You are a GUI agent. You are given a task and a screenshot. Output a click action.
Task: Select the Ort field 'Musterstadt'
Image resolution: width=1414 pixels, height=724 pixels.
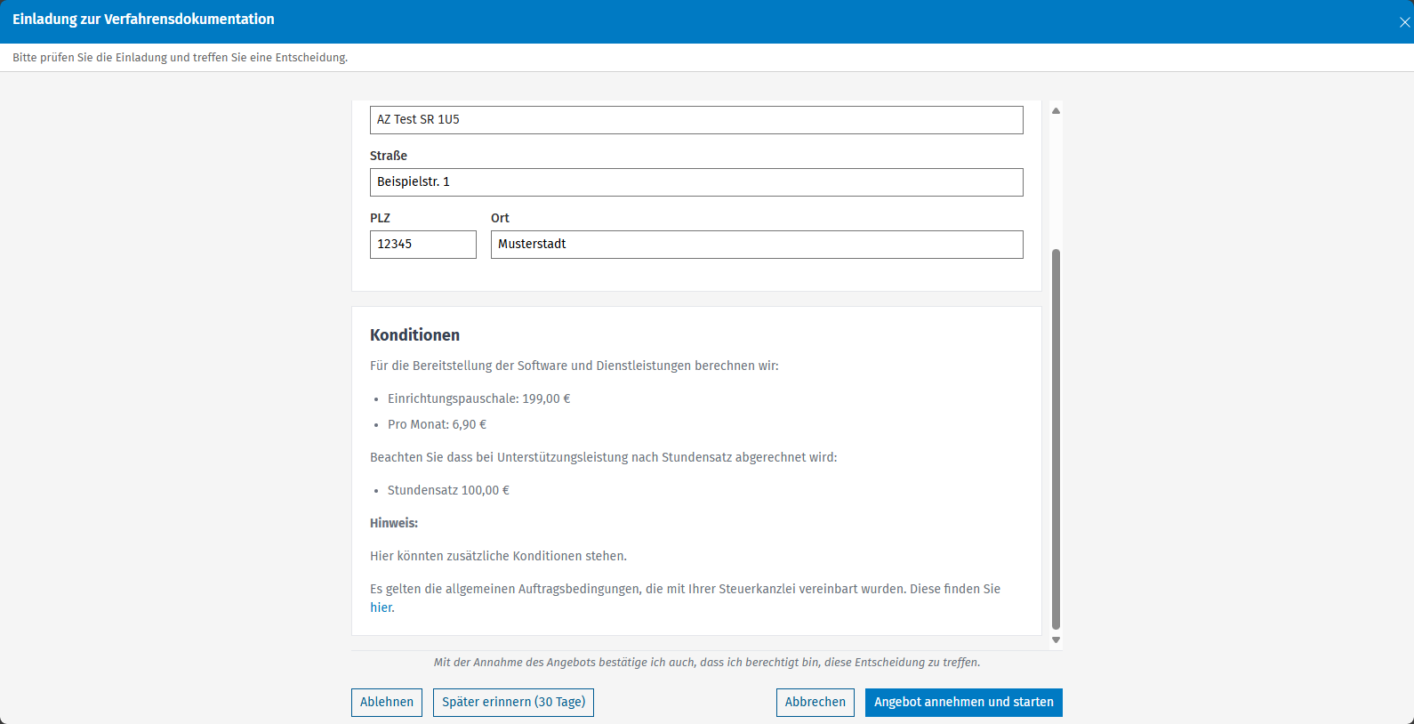[757, 245]
